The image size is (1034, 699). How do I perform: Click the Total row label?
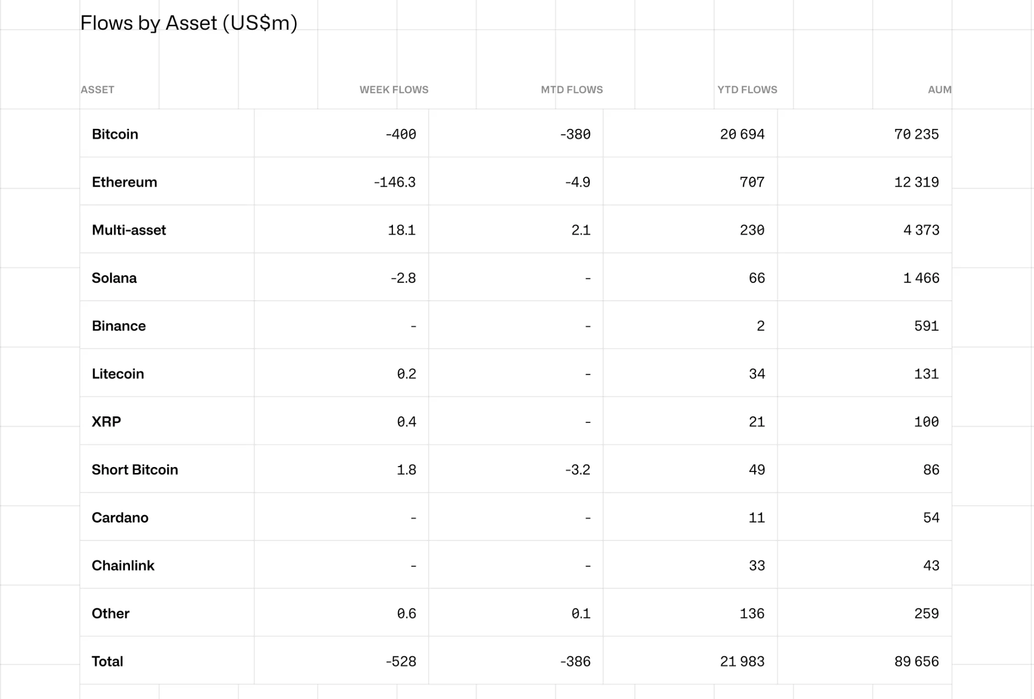pos(107,662)
